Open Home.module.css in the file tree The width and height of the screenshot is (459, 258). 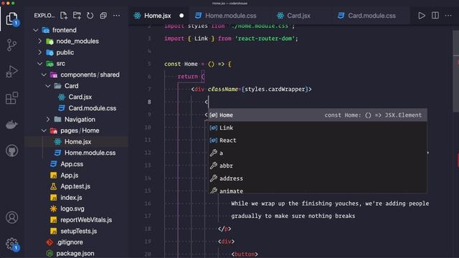click(x=90, y=153)
